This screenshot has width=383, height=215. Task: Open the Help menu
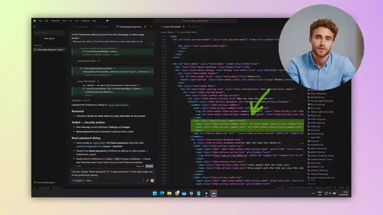(x=94, y=21)
